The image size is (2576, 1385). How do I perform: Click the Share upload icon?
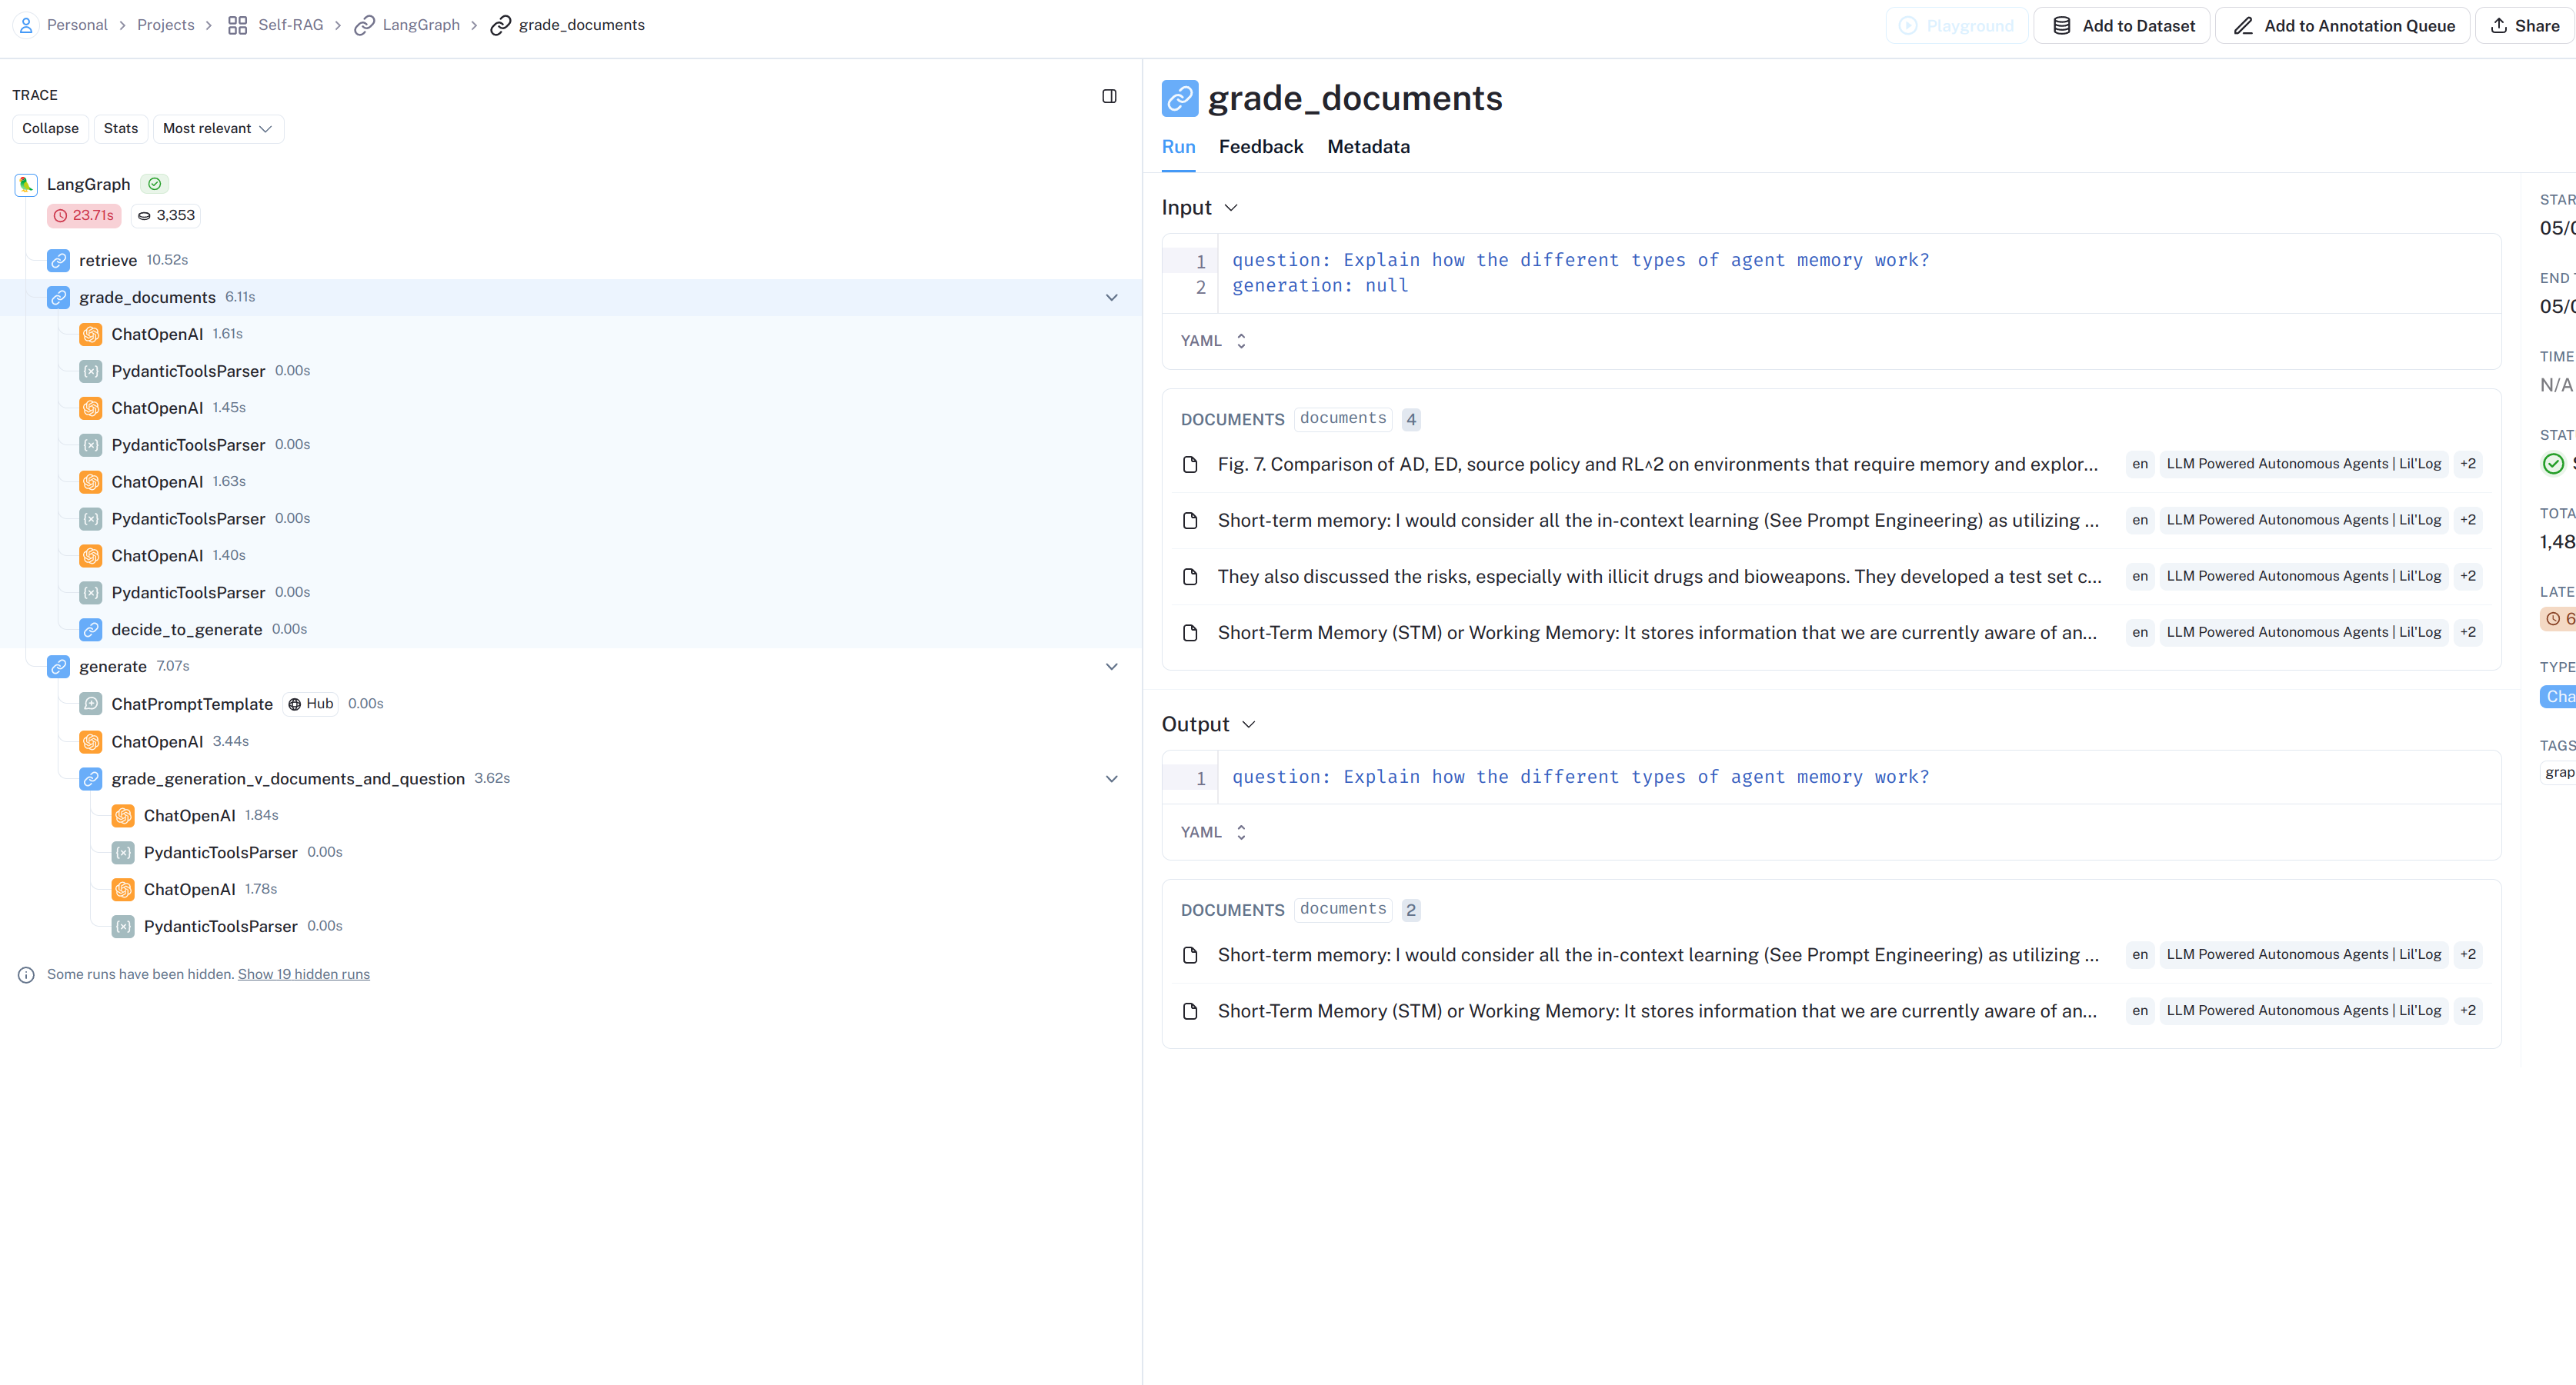click(2498, 26)
